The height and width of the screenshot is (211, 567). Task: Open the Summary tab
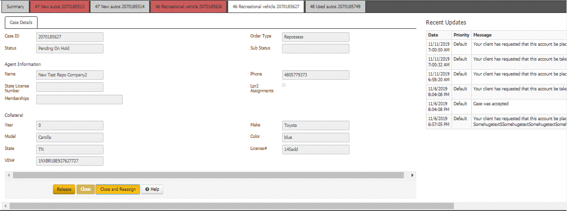coord(15,7)
